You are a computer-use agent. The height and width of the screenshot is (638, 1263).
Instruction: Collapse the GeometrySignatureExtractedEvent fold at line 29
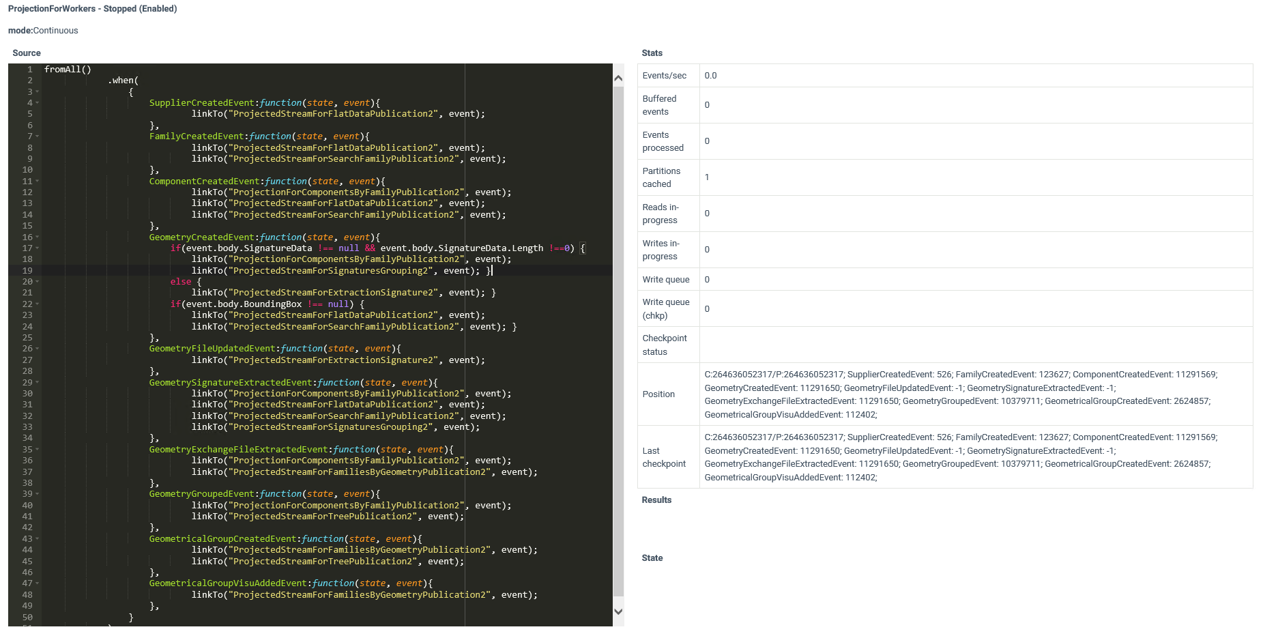click(38, 383)
